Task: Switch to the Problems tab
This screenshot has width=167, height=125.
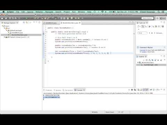Action: [x=48, y=90]
